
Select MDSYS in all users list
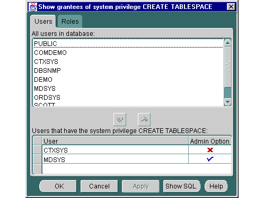128,89
